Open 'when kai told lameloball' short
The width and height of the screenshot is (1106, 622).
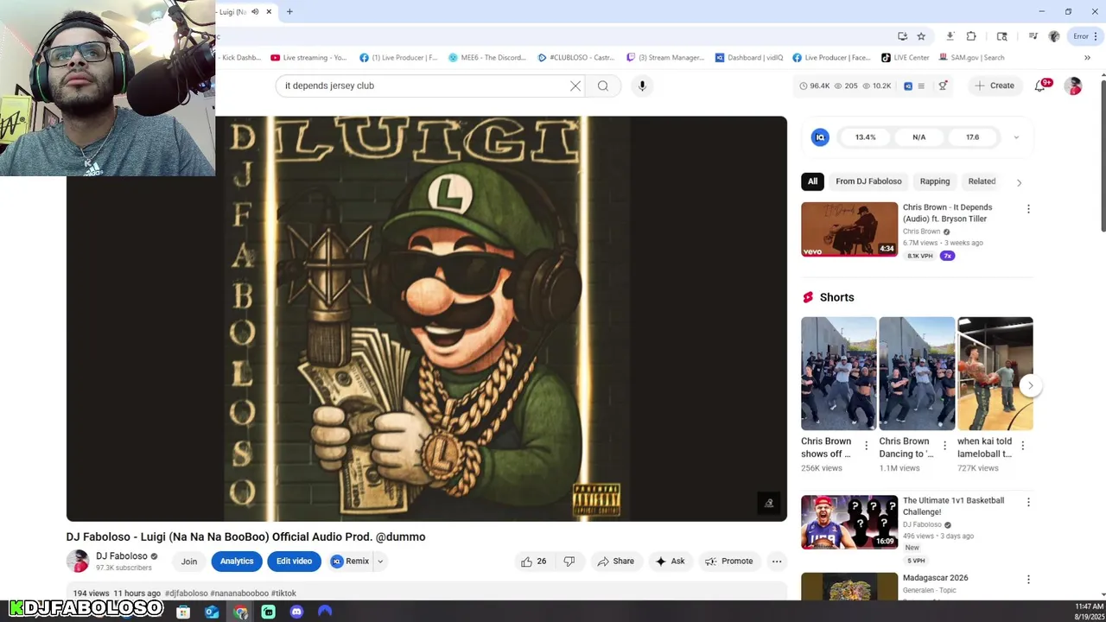pyautogui.click(x=995, y=373)
